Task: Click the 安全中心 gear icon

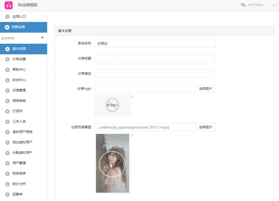Action: (x=7, y=80)
